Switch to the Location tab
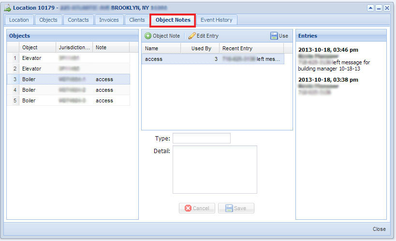 click(x=19, y=20)
